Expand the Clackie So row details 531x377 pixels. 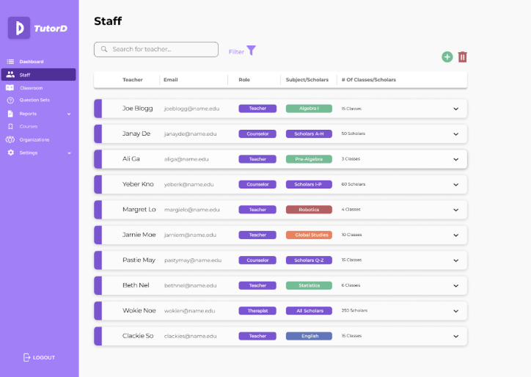(455, 336)
